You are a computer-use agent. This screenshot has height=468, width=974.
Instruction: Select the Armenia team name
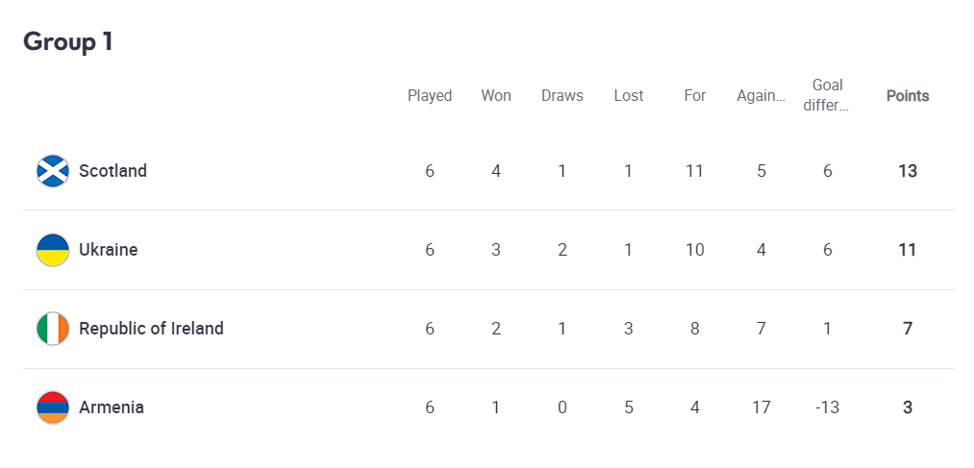[x=112, y=407]
